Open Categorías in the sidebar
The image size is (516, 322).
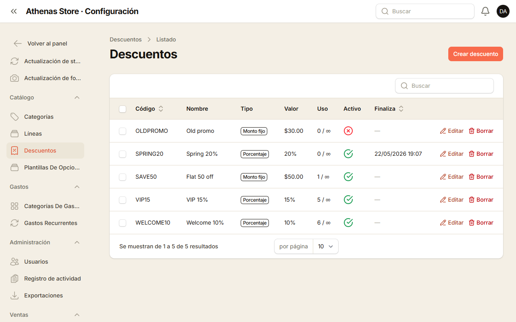(45, 117)
